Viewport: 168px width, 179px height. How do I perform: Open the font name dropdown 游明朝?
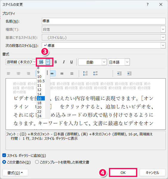click(34, 62)
